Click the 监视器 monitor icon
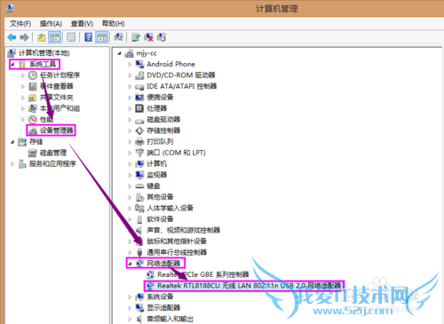Viewport: 444px width, 324px height. (x=139, y=175)
